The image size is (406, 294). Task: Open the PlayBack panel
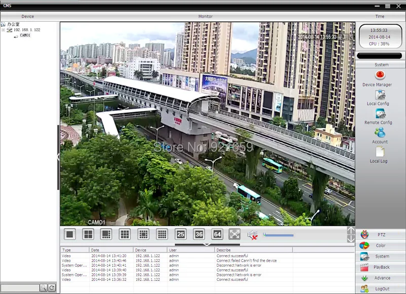click(381, 267)
